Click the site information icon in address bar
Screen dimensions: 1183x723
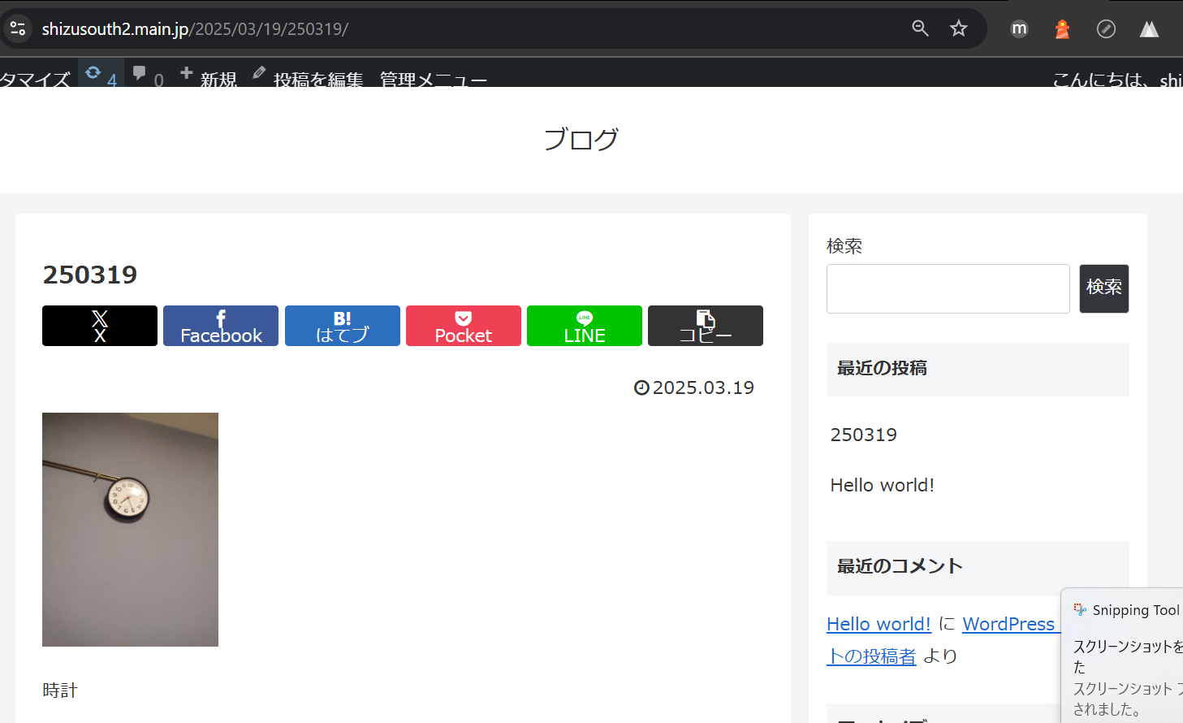18,28
